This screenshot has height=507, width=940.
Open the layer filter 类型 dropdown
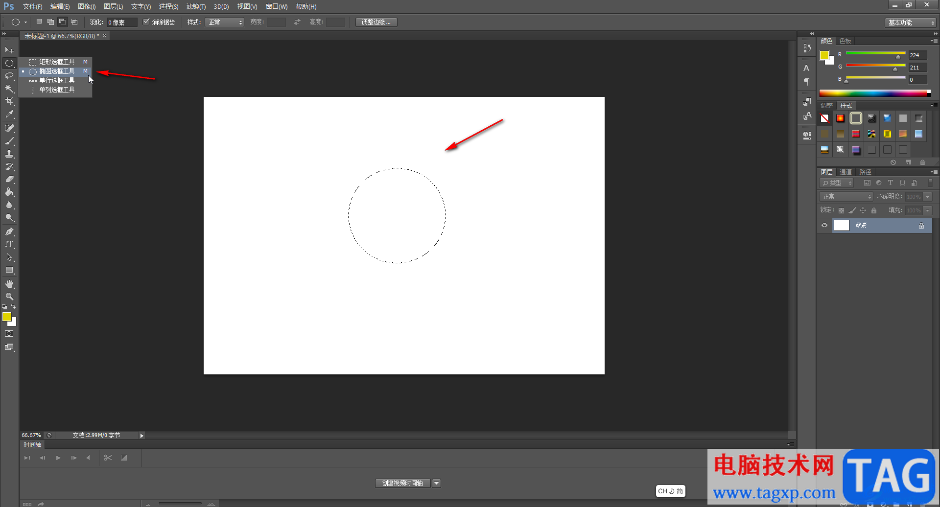[837, 183]
